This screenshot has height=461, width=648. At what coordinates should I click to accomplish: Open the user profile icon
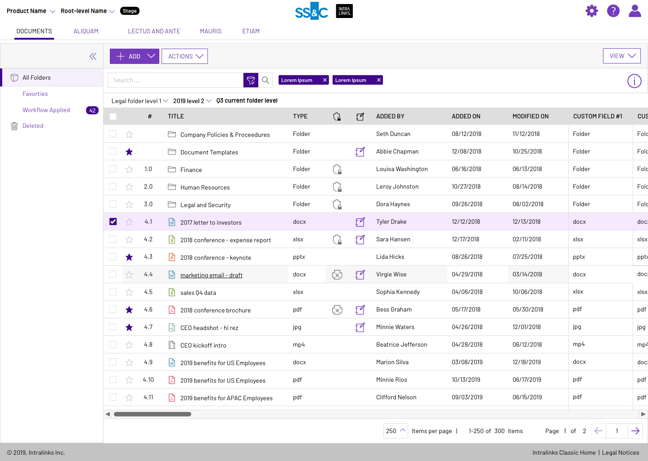pyautogui.click(x=635, y=11)
